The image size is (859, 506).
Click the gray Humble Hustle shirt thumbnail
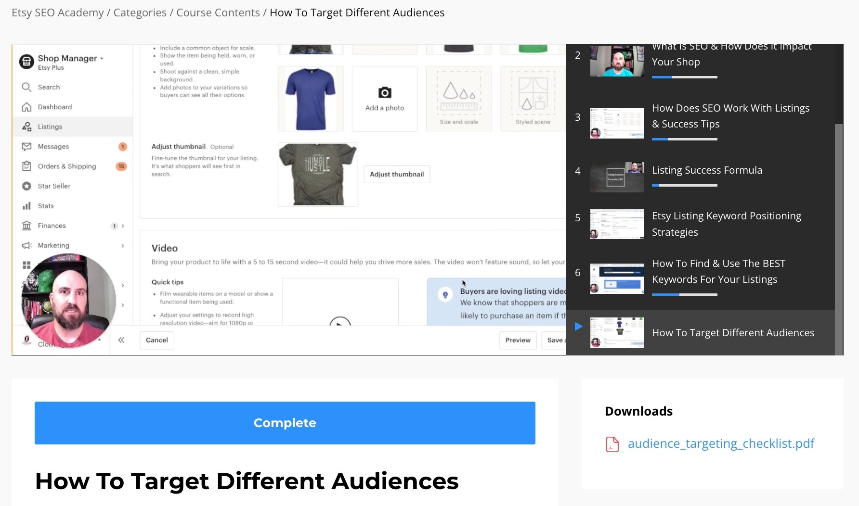pos(318,174)
